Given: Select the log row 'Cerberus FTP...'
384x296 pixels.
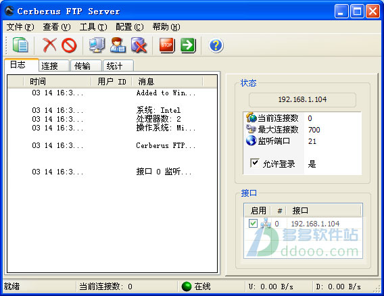Looking at the screenshot, I should (112, 145).
